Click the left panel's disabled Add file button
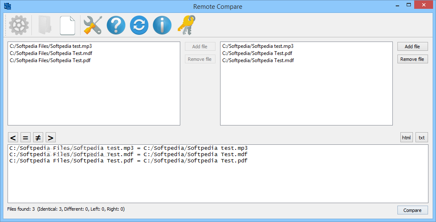The image size is (436, 222). [x=200, y=47]
